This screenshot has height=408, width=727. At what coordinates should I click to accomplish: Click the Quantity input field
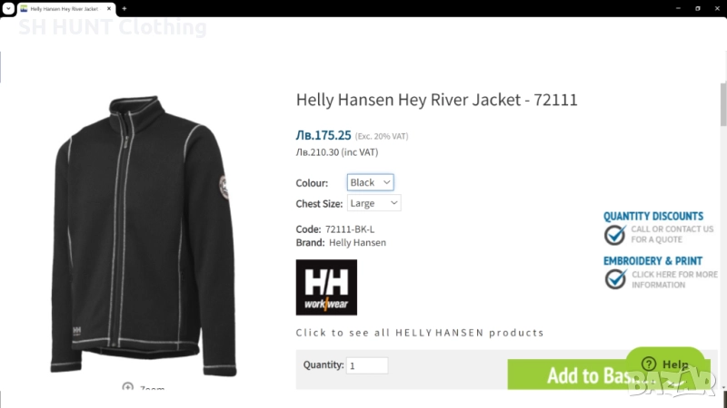(x=367, y=365)
